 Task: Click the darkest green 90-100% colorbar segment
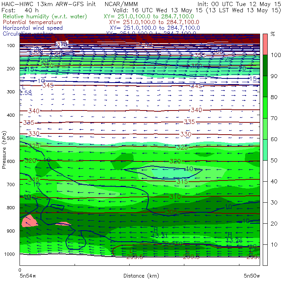[265, 65]
